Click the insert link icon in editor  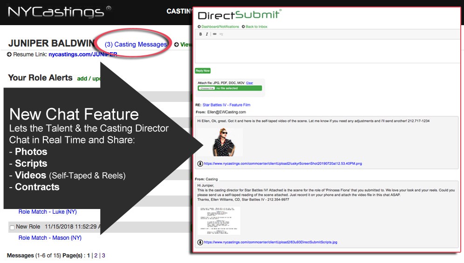click(214, 34)
